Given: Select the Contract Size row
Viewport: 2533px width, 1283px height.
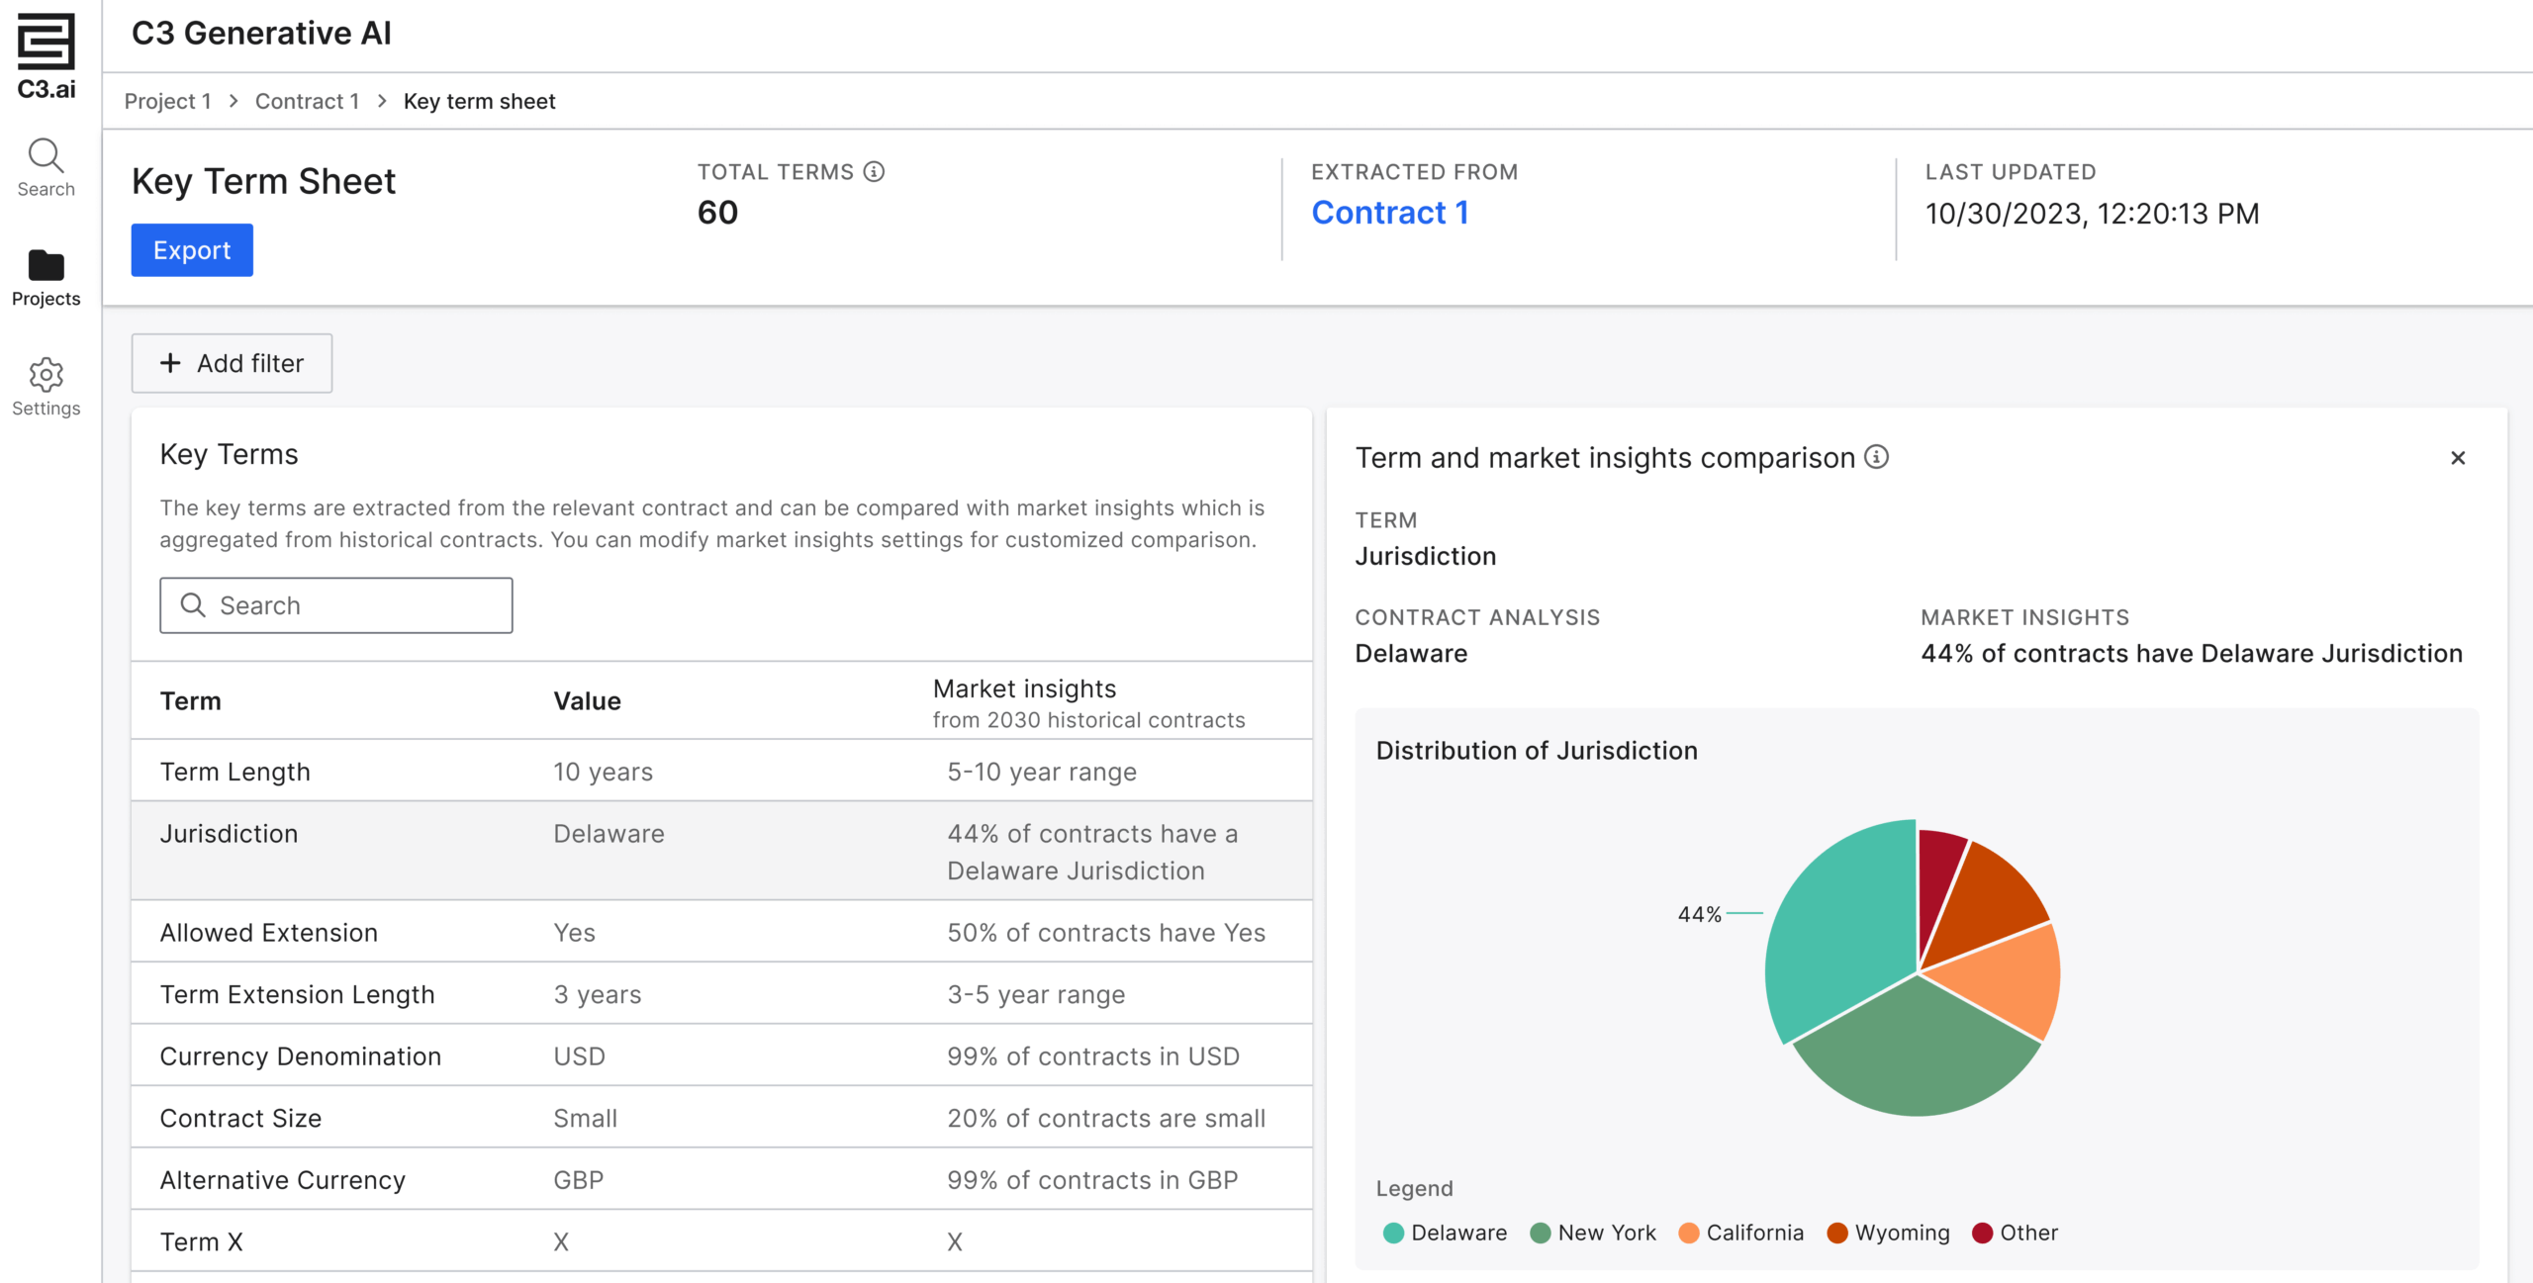Looking at the screenshot, I should 721,1117.
